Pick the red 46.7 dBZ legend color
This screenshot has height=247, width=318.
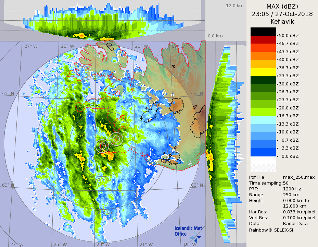[x=263, y=39]
